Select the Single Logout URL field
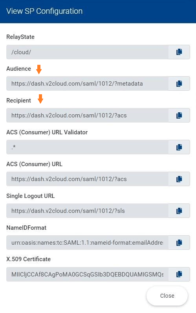 [x=88, y=211]
